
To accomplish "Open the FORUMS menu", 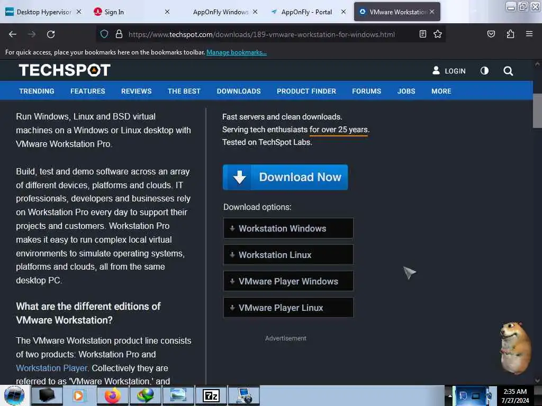I will 366,91.
